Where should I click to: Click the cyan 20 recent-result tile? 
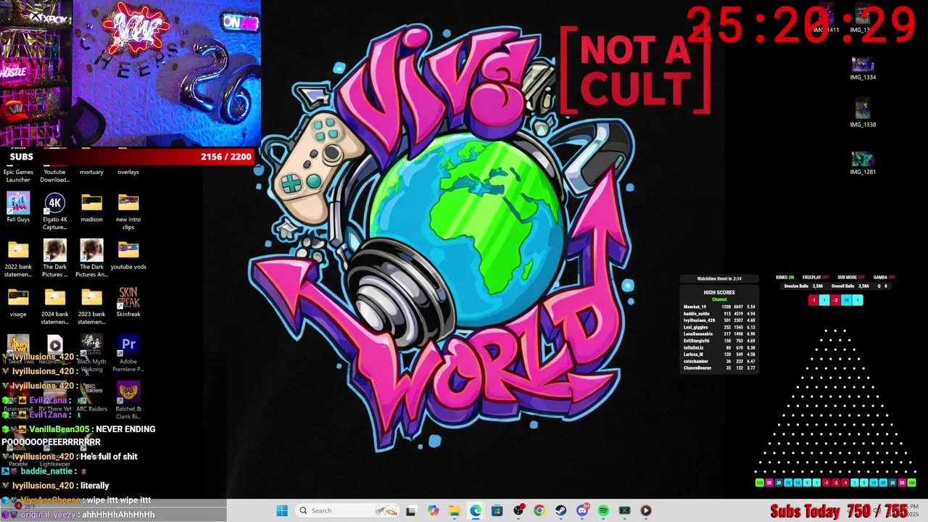846,300
